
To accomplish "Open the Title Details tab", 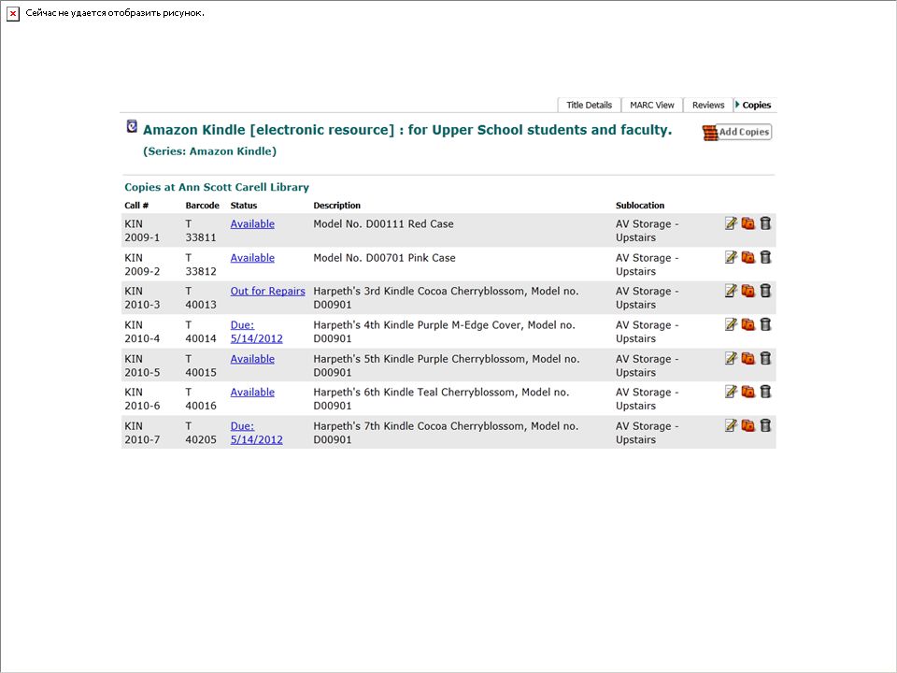I will point(589,105).
